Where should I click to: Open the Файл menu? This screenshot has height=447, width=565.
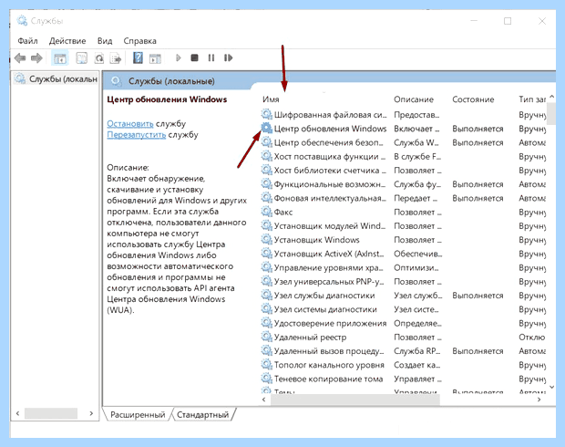[x=27, y=41]
